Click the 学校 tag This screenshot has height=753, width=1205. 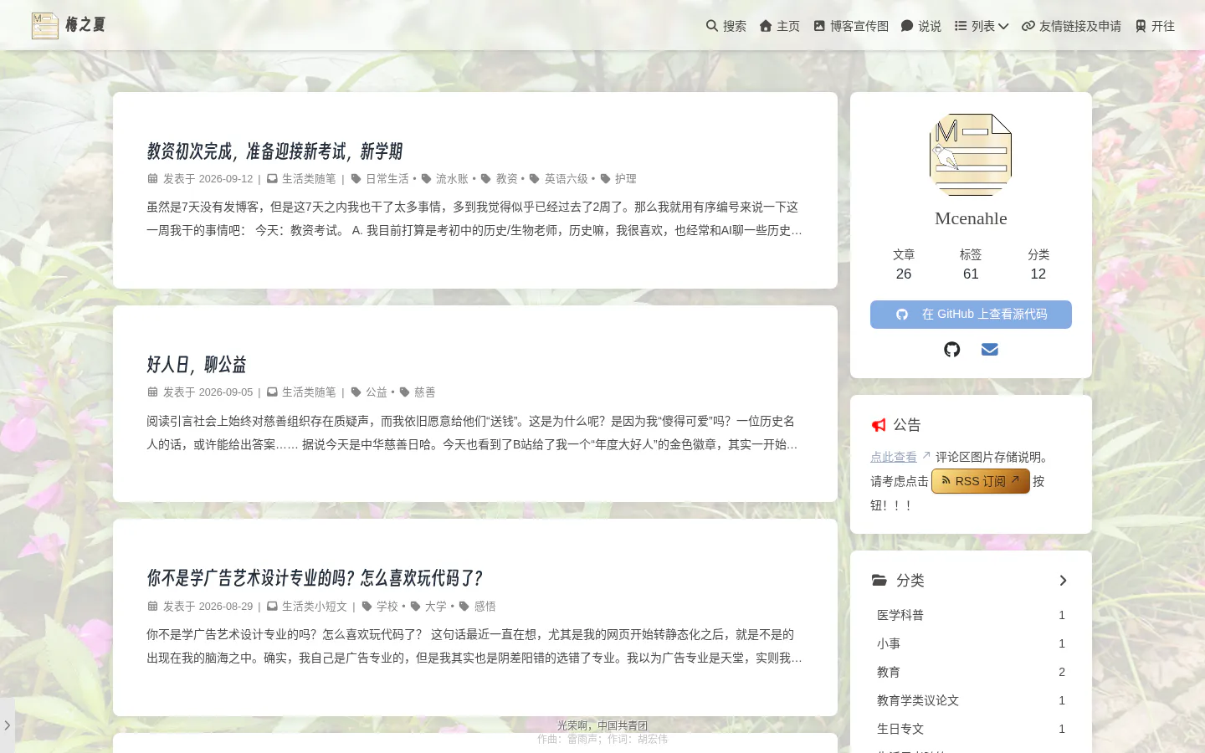[x=387, y=607]
